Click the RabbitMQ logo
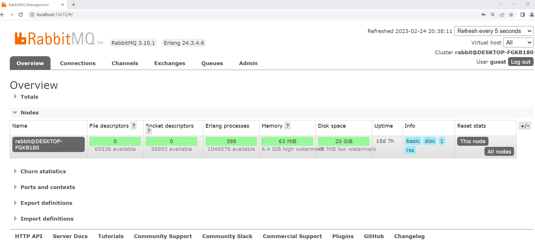The width and height of the screenshot is (535, 247). (59, 38)
